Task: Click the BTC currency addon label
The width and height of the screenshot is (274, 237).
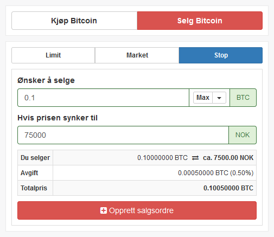Action: [x=243, y=98]
